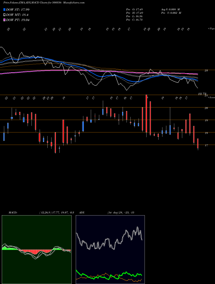The height and width of the screenshot is (284, 215).
Task: Click the ADX (14 day) values text
Action: pyautogui.click(x=121, y=213)
